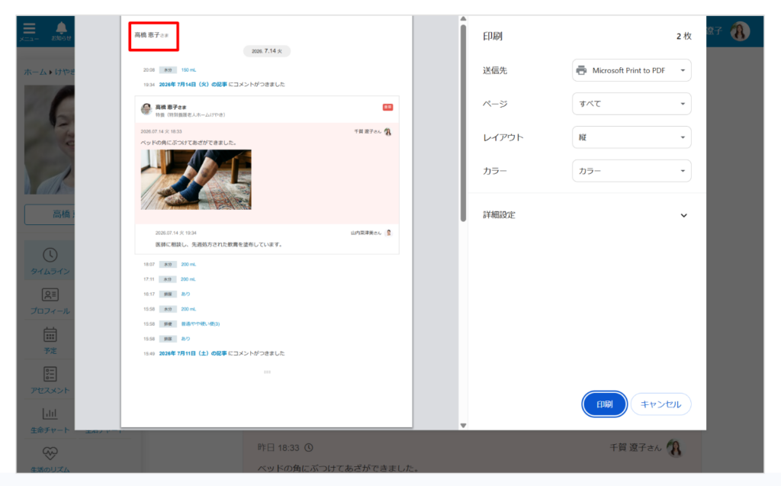This screenshot has width=781, height=486.
Task: Open the 予定 calendar icon
Action: pyautogui.click(x=50, y=334)
